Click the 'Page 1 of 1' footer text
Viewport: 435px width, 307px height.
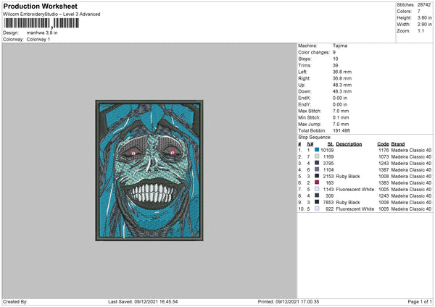point(420,301)
